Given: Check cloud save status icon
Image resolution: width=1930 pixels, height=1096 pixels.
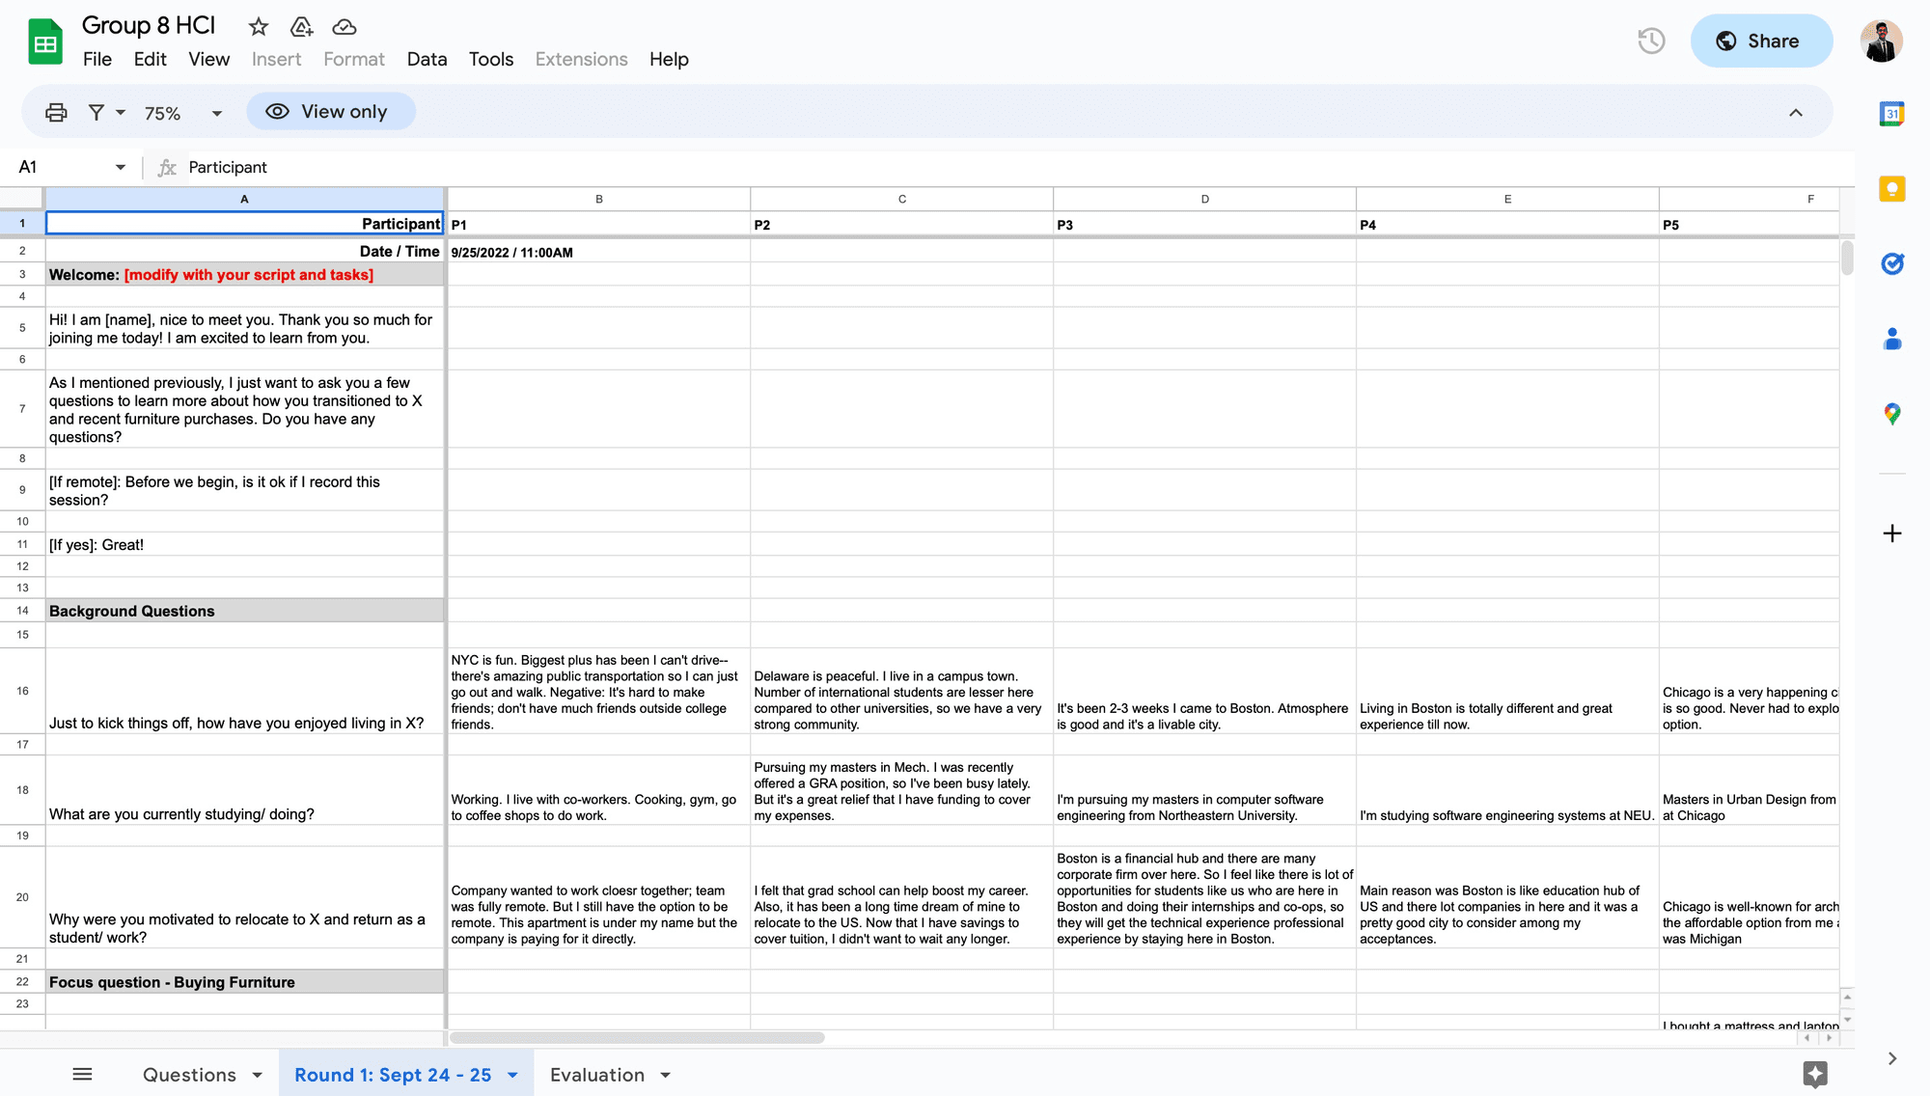Looking at the screenshot, I should [x=344, y=27].
